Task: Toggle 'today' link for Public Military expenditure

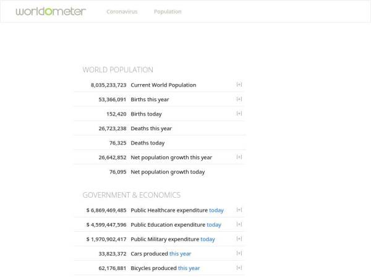Action: [208, 239]
